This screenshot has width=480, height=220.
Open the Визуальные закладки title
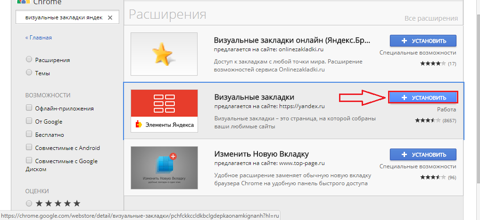pyautogui.click(x=254, y=97)
